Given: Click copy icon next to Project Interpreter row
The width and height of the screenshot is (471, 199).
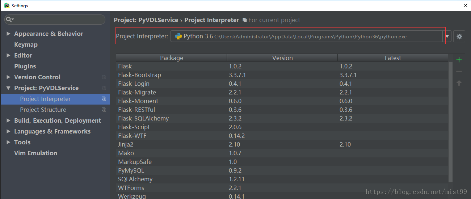Looking at the screenshot, I should click(104, 99).
